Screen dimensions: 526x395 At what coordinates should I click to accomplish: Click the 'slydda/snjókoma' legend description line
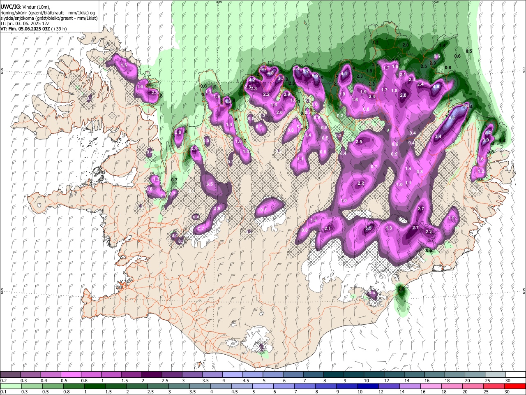coord(49,18)
